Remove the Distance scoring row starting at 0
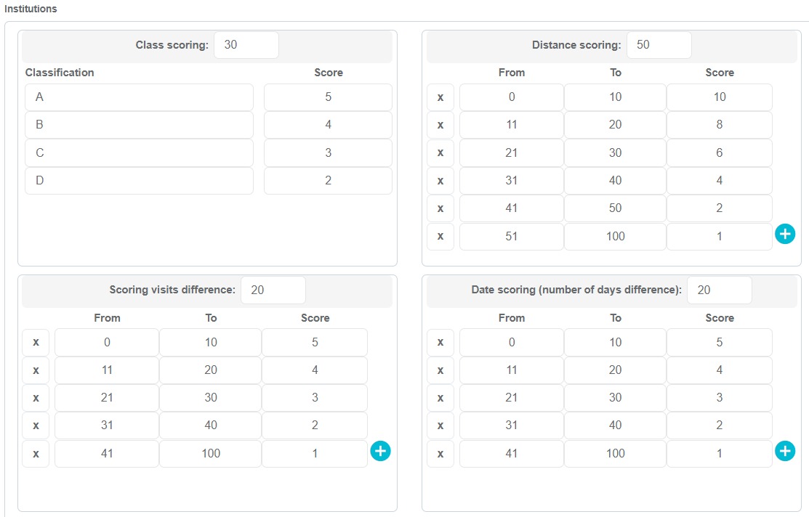The image size is (809, 517). [440, 97]
